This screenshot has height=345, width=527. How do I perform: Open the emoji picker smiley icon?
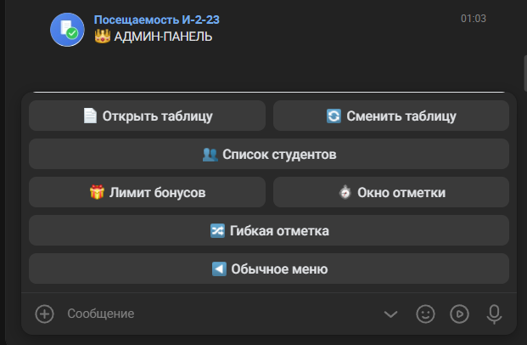425,314
